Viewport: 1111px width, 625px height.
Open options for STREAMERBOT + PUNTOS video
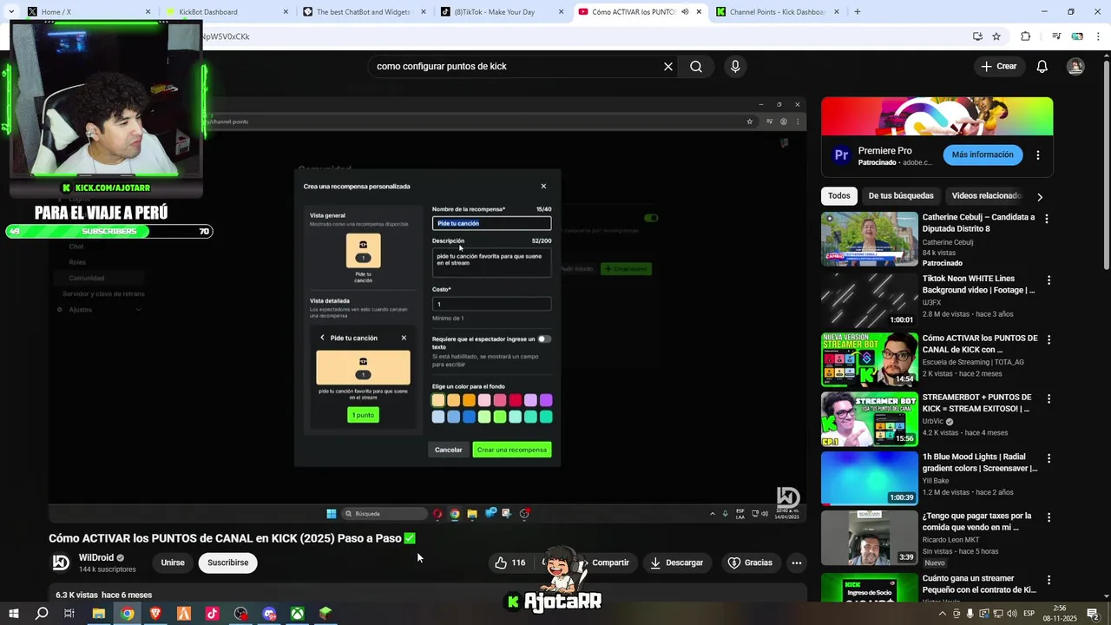pyautogui.click(x=1049, y=398)
